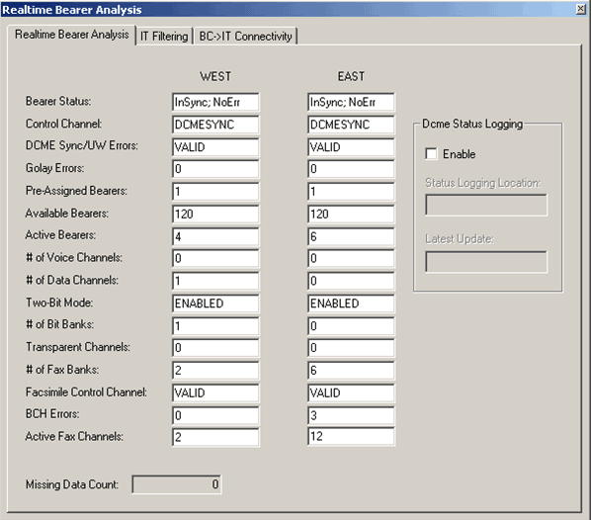Select the Realtime Bearer Analysis tab
This screenshot has height=520, width=591.
click(x=71, y=35)
